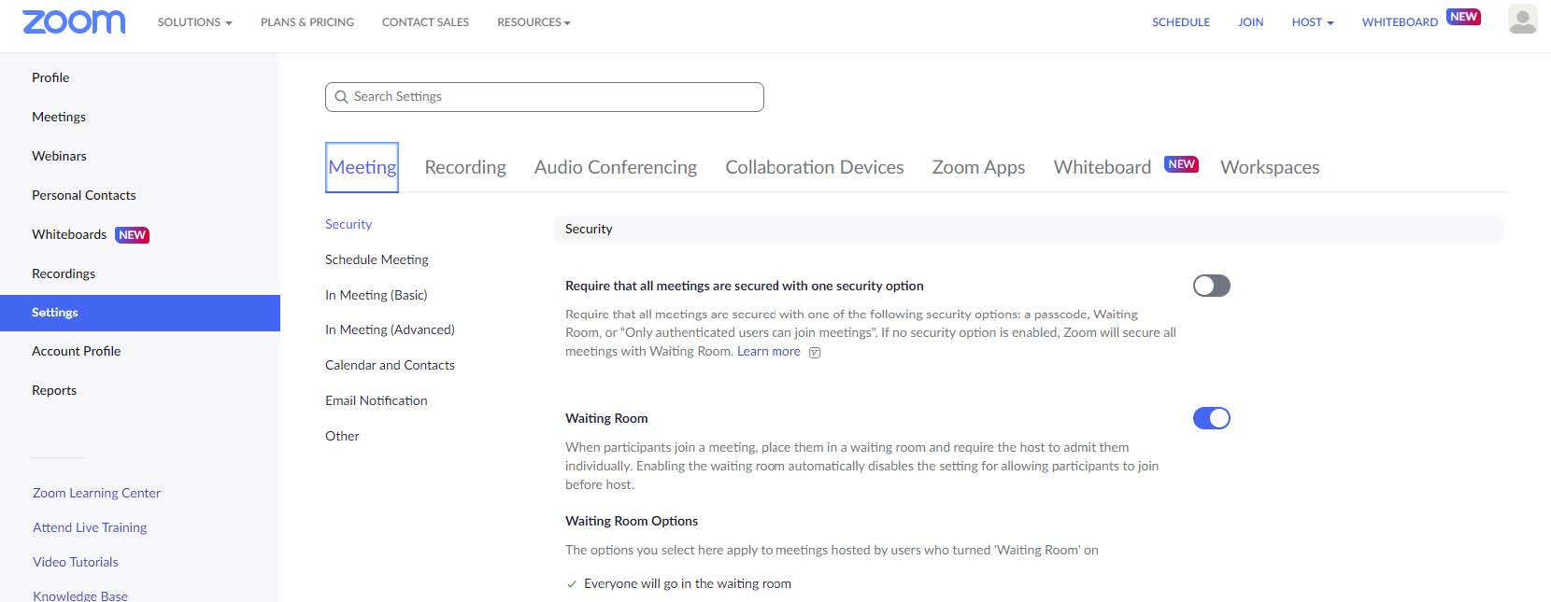Viewport: 1551px width, 602px height.
Task: Open the user profile avatar icon
Action: [1522, 20]
